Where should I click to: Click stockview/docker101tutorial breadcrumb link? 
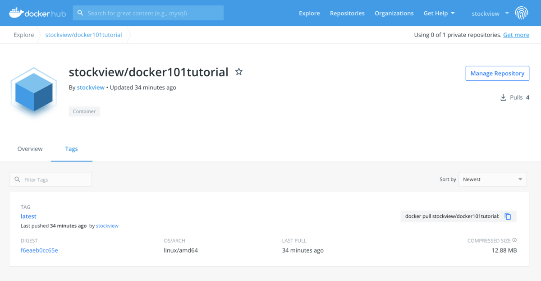tap(84, 35)
